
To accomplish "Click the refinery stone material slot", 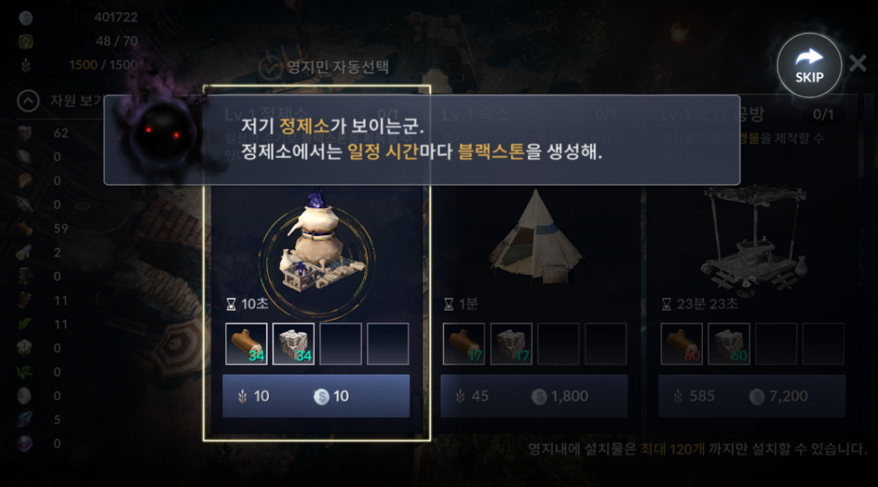I will tap(293, 344).
